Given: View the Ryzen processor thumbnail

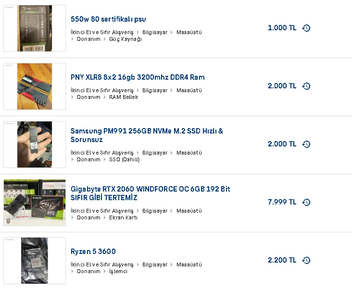Looking at the screenshot, I should 35,261.
